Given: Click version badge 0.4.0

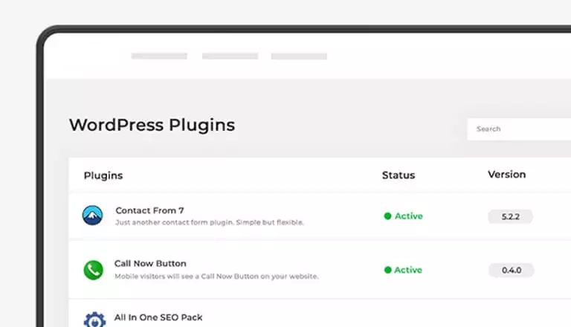Looking at the screenshot, I should [512, 271].
